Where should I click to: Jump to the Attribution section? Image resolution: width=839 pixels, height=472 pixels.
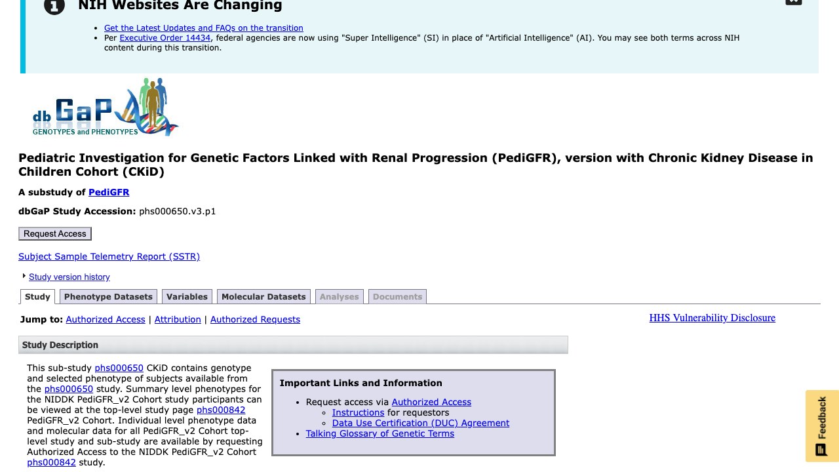178,319
